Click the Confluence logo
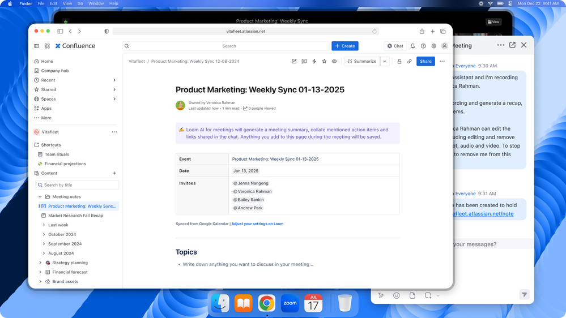The height and width of the screenshot is (318, 566). point(75,46)
